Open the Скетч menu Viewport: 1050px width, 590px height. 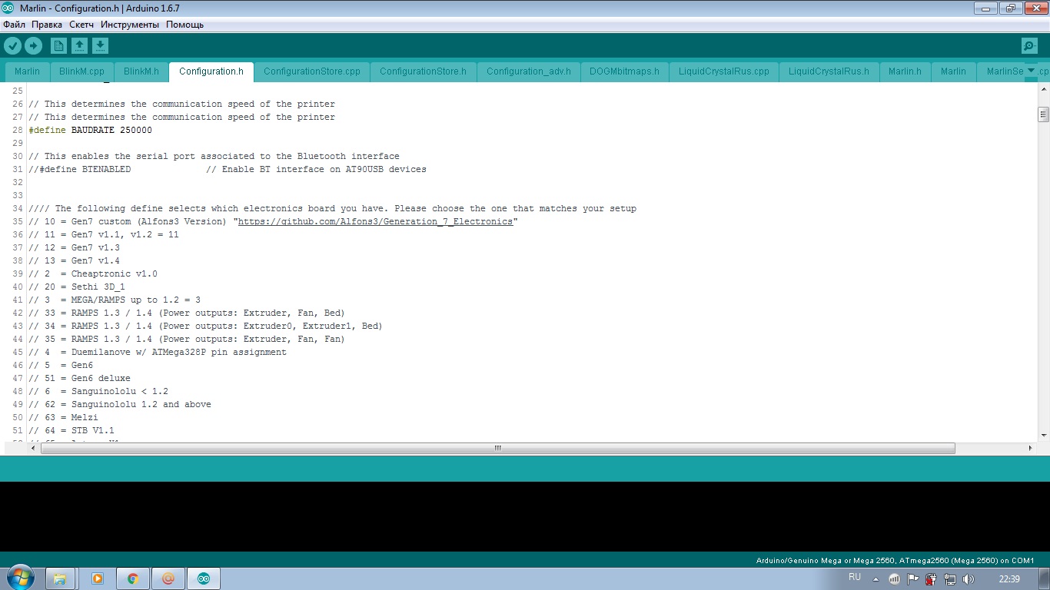81,25
